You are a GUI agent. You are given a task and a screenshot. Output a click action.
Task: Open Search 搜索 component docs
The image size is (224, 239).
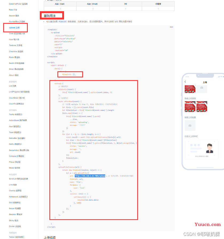14,16
